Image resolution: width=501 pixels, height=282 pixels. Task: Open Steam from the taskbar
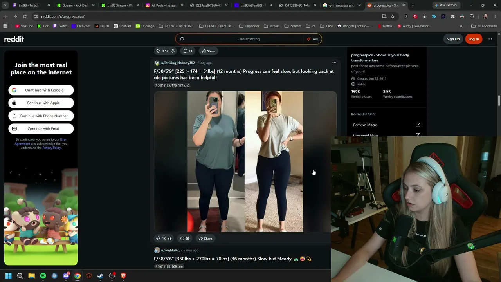[100, 276]
